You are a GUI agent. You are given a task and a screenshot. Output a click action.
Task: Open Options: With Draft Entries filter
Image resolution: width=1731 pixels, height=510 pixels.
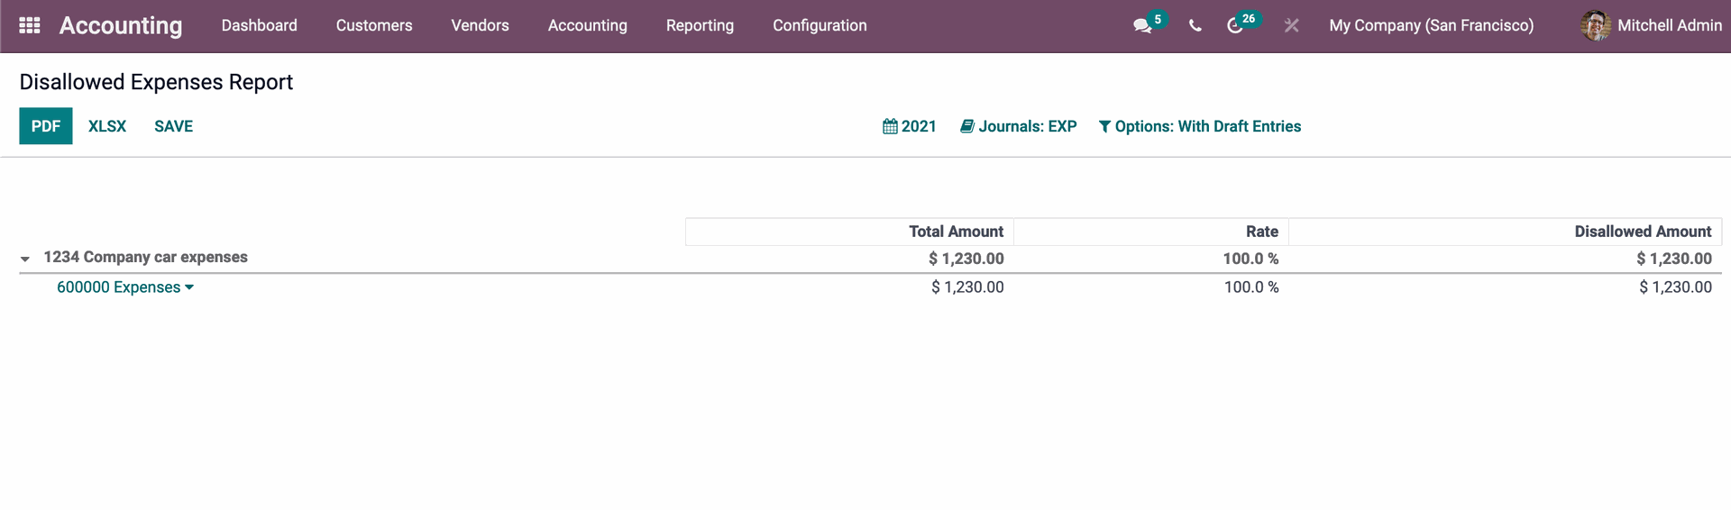click(1200, 126)
